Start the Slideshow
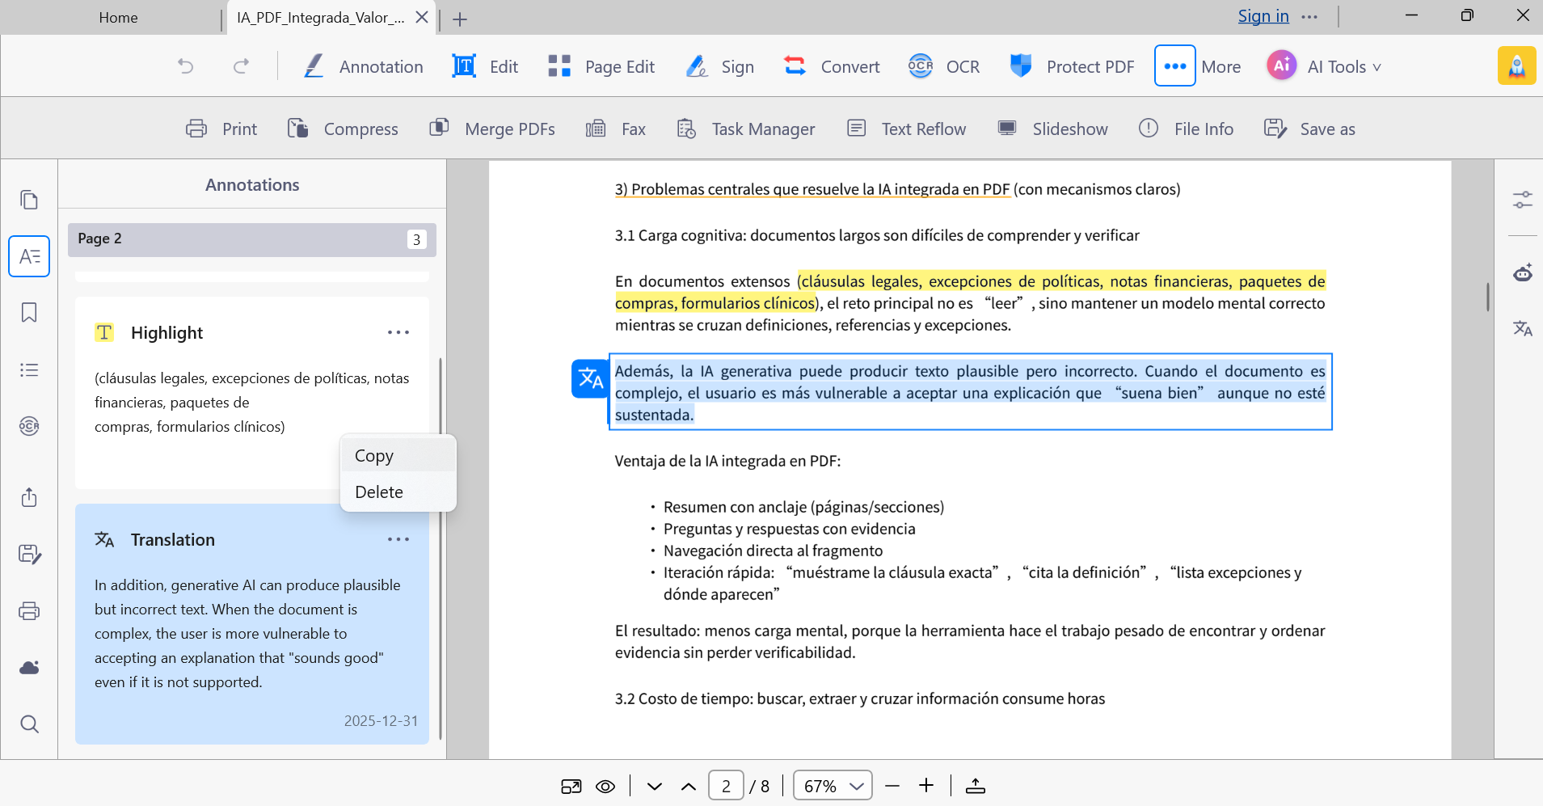The height and width of the screenshot is (806, 1543). pos(1052,129)
